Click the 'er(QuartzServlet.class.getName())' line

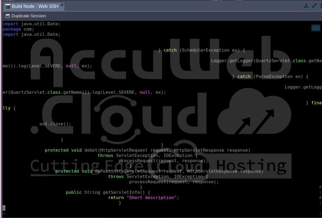(x=84, y=92)
